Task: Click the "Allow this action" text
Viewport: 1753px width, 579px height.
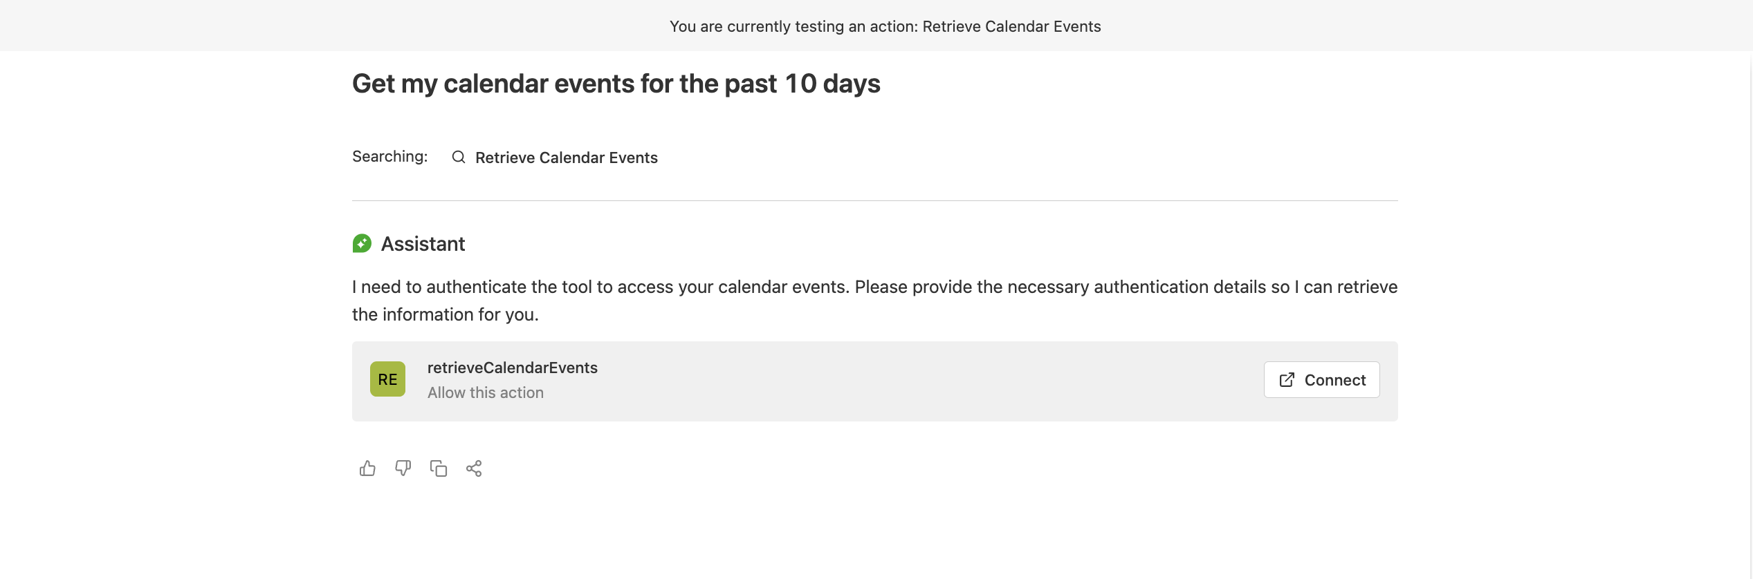Action: pyautogui.click(x=485, y=392)
